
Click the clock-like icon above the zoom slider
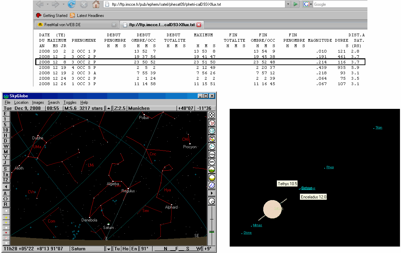tap(212, 201)
